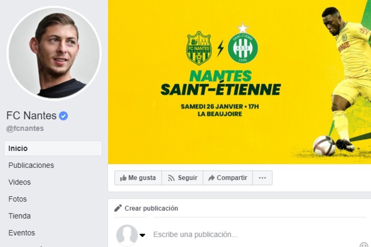
Task: Click the FC Nantes crest in cover
Action: [199, 48]
